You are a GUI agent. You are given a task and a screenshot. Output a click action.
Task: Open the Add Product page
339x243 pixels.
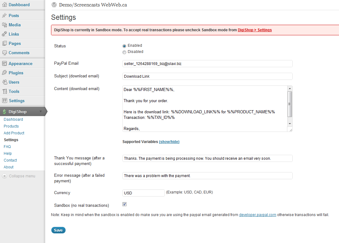tap(14, 133)
